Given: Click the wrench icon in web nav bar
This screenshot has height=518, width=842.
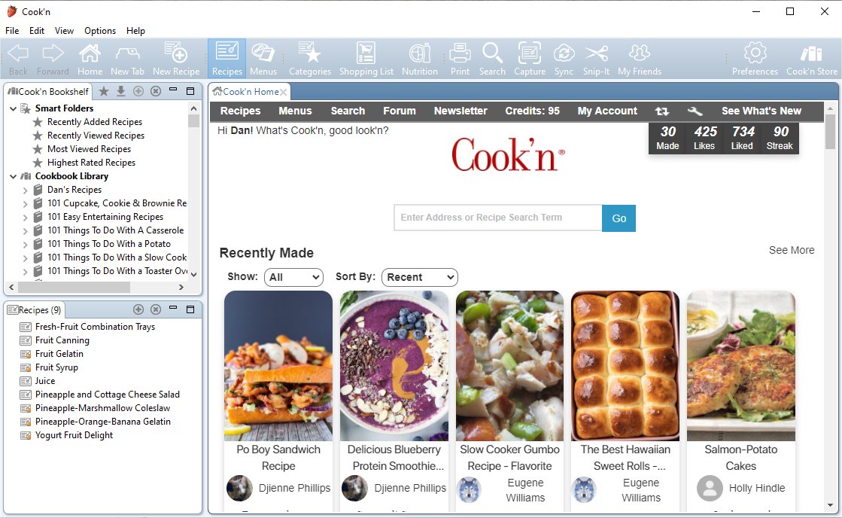Looking at the screenshot, I should 695,111.
